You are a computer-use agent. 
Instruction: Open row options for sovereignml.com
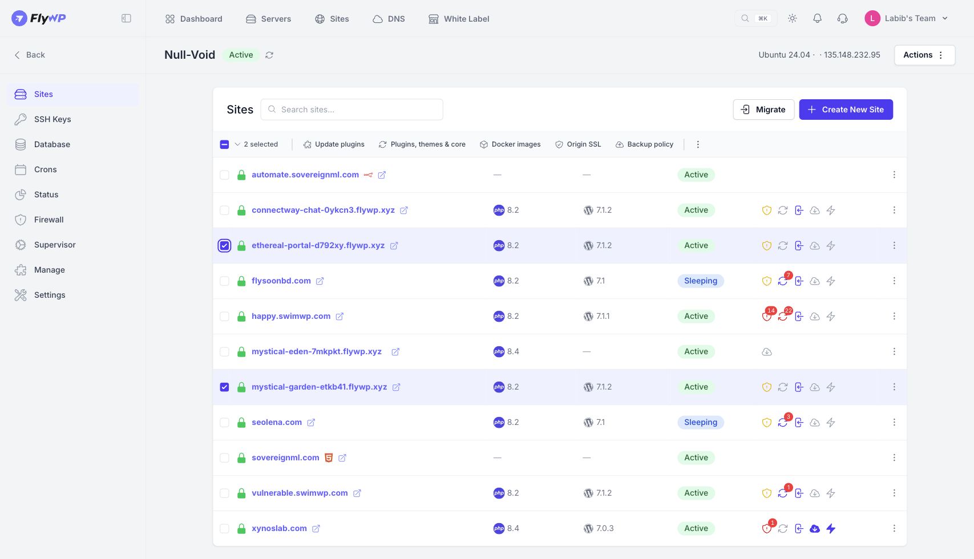coord(894,457)
